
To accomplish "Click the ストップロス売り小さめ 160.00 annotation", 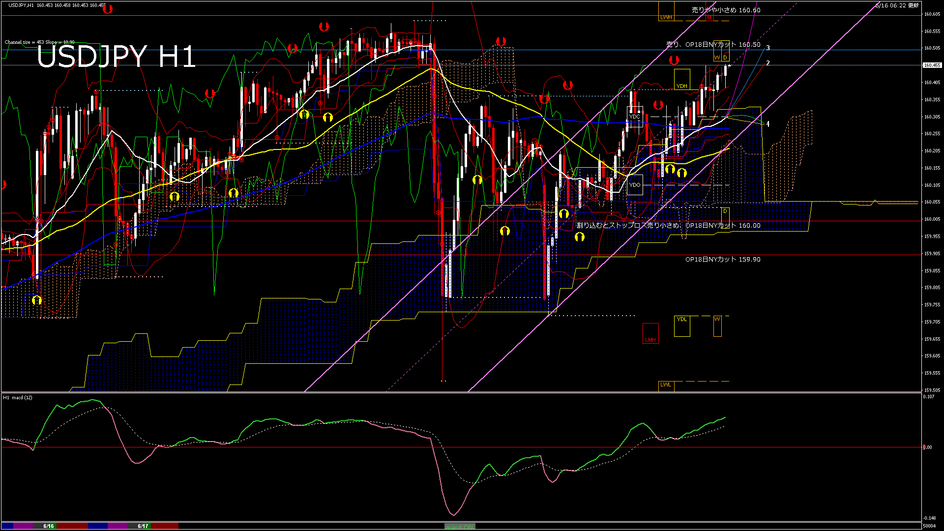I will pyautogui.click(x=668, y=225).
